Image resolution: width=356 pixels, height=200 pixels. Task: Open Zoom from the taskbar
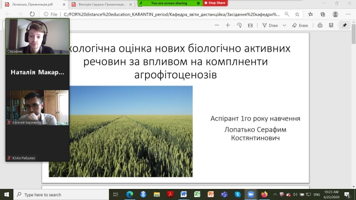pyautogui.click(x=251, y=194)
